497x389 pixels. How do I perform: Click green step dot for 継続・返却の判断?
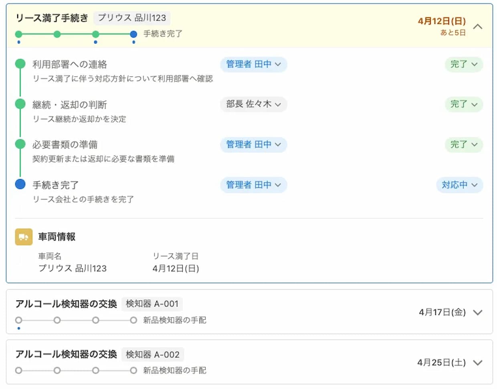click(x=20, y=104)
